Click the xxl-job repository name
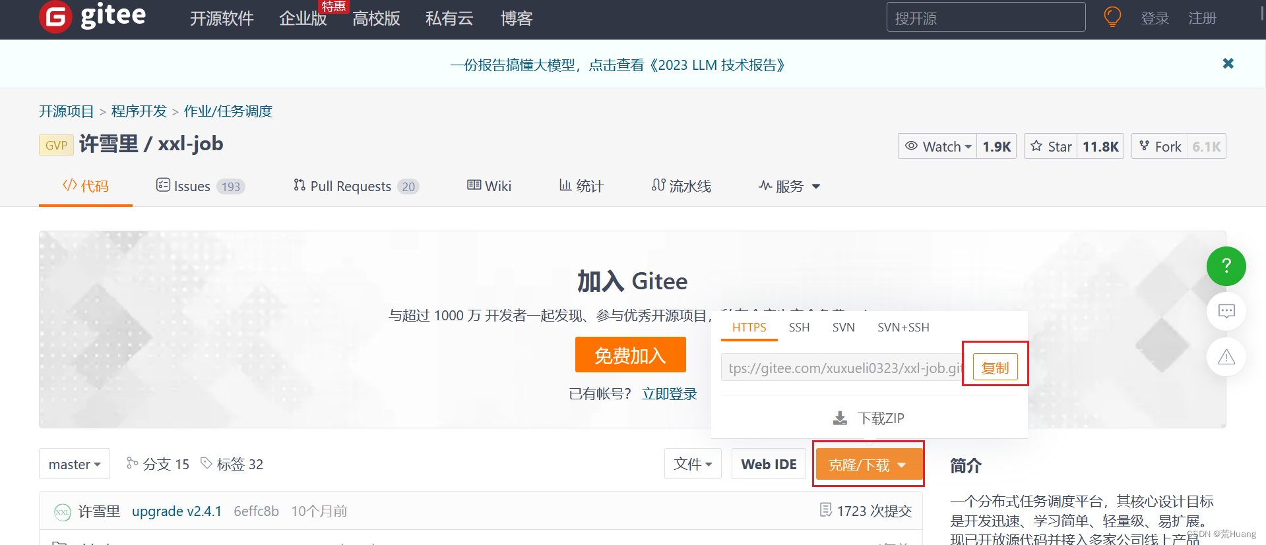1266x545 pixels. (x=191, y=144)
